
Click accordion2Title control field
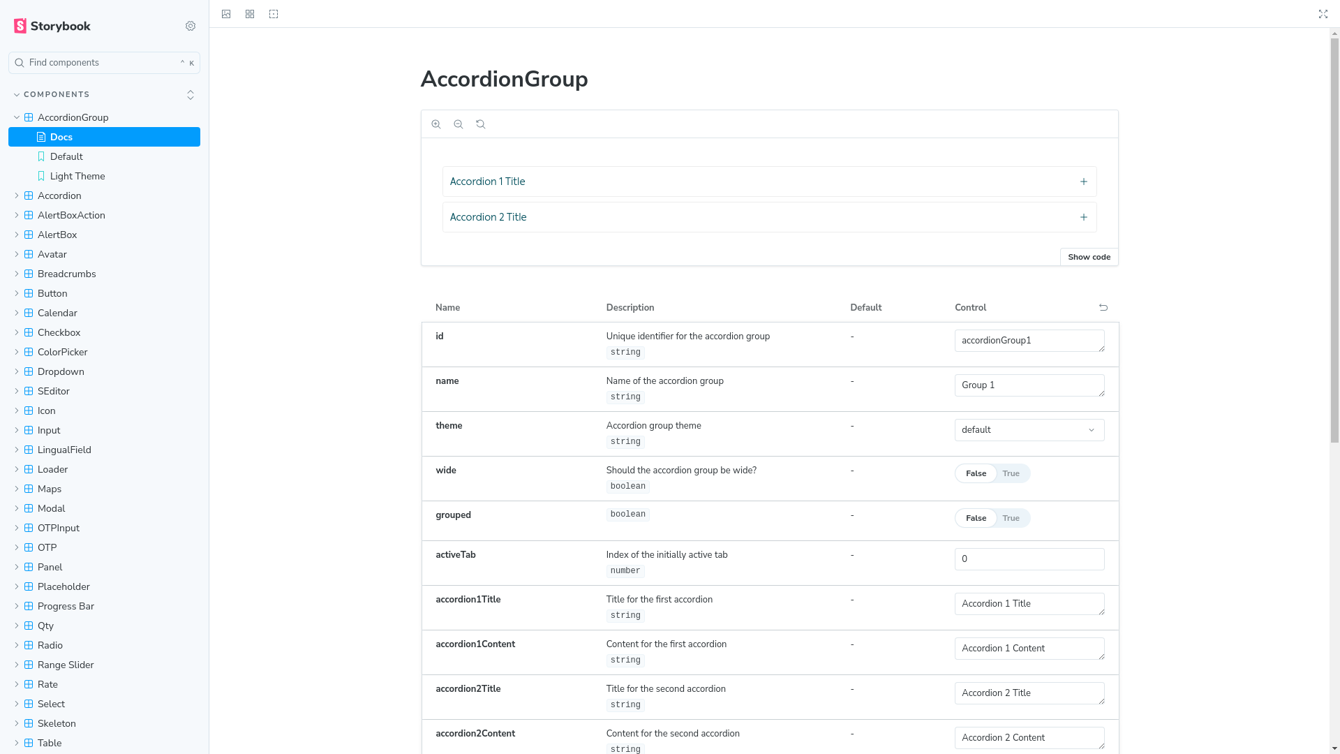1029,693
